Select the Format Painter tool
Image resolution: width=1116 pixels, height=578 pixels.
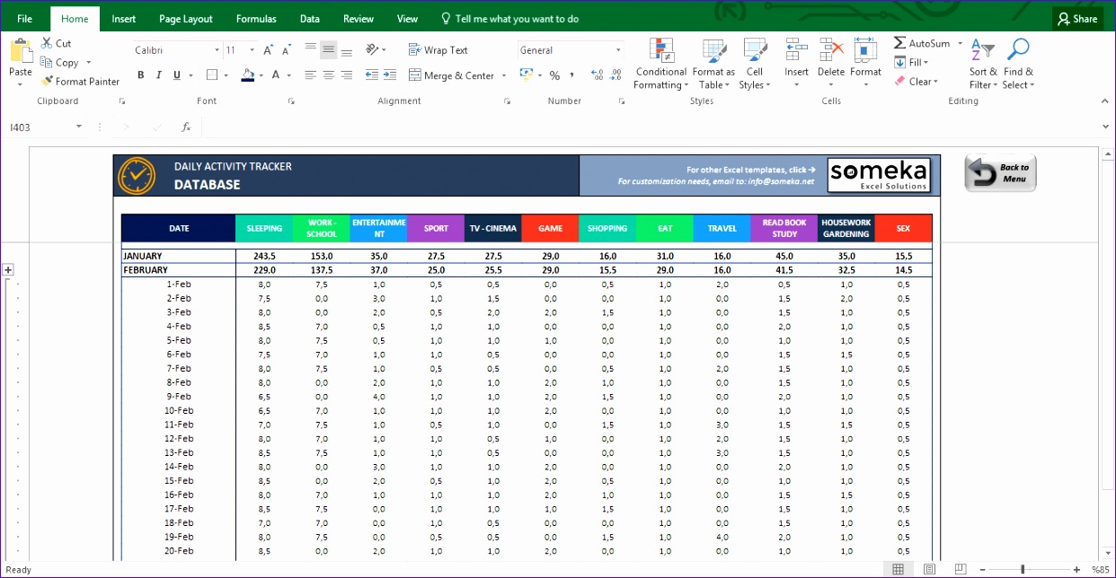click(x=80, y=81)
